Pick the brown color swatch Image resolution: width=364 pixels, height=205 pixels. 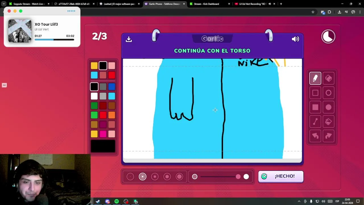click(x=111, y=106)
